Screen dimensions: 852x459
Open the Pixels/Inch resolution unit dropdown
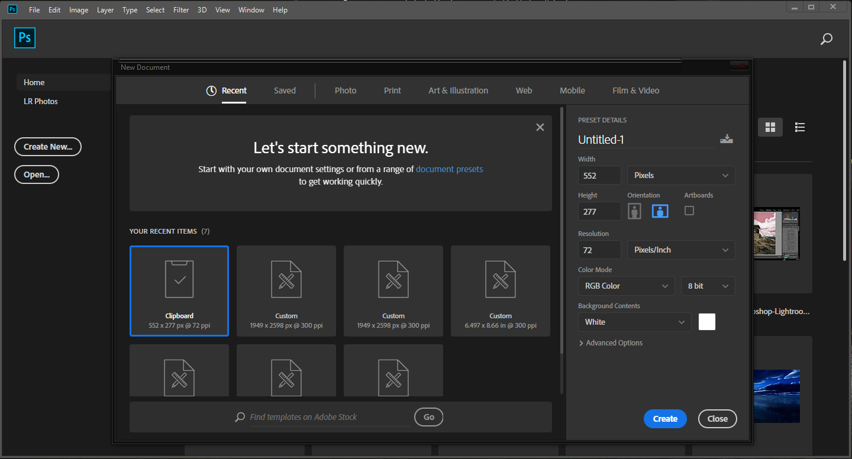pos(681,250)
